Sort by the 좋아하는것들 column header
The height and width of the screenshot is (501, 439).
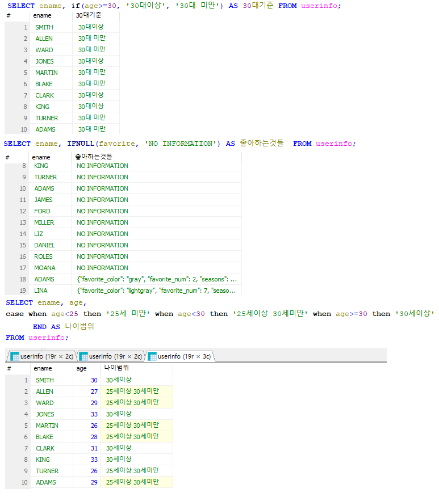[156, 157]
